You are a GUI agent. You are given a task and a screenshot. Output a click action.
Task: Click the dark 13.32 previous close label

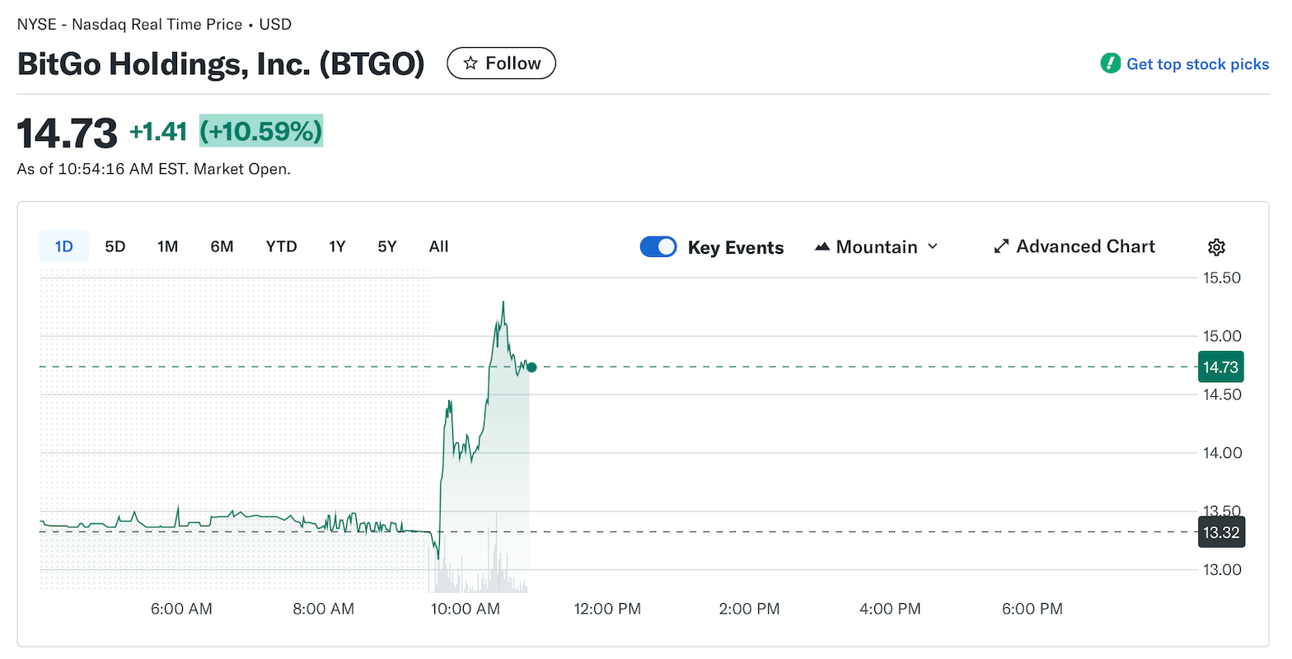pyautogui.click(x=1220, y=532)
